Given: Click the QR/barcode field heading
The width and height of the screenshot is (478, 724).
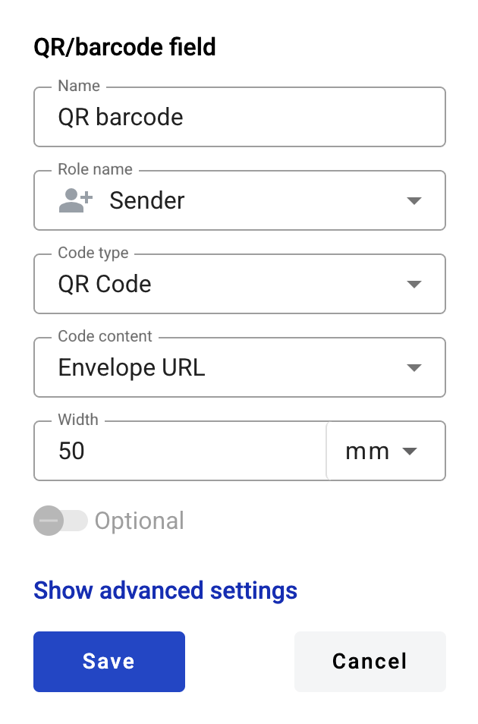Looking at the screenshot, I should 124,47.
